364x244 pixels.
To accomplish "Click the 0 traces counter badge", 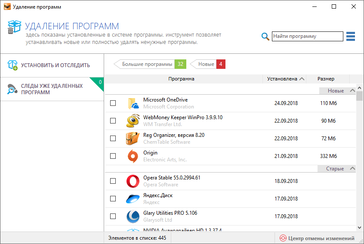I will coord(100,82).
